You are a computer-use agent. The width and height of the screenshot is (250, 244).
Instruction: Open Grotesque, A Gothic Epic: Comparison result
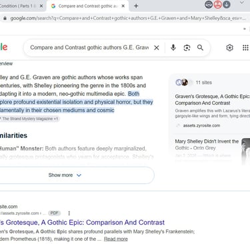[x=82, y=223]
